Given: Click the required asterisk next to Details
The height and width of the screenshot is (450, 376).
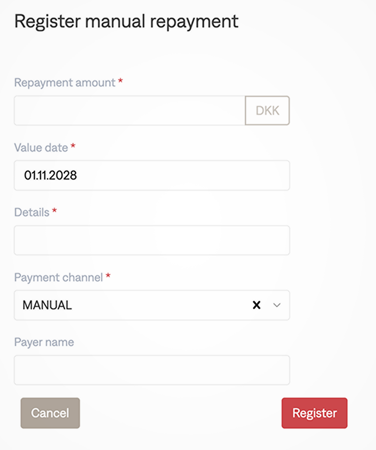Looking at the screenshot, I should tap(55, 211).
